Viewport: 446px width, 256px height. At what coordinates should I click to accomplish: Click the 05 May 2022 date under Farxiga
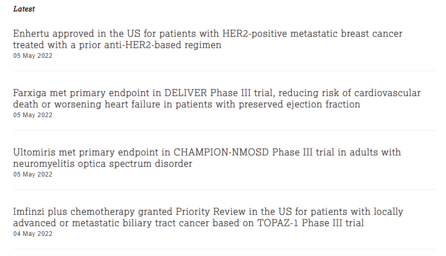pos(33,115)
